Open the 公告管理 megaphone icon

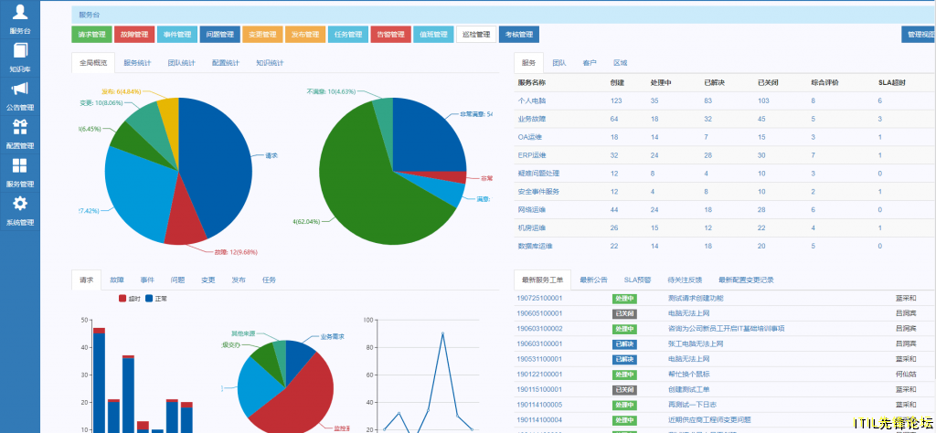coord(20,89)
